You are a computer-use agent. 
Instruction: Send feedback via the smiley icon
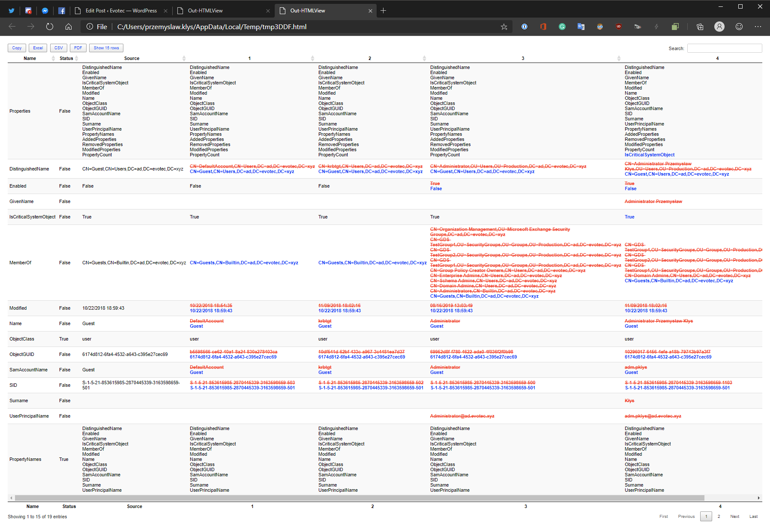coord(739,27)
